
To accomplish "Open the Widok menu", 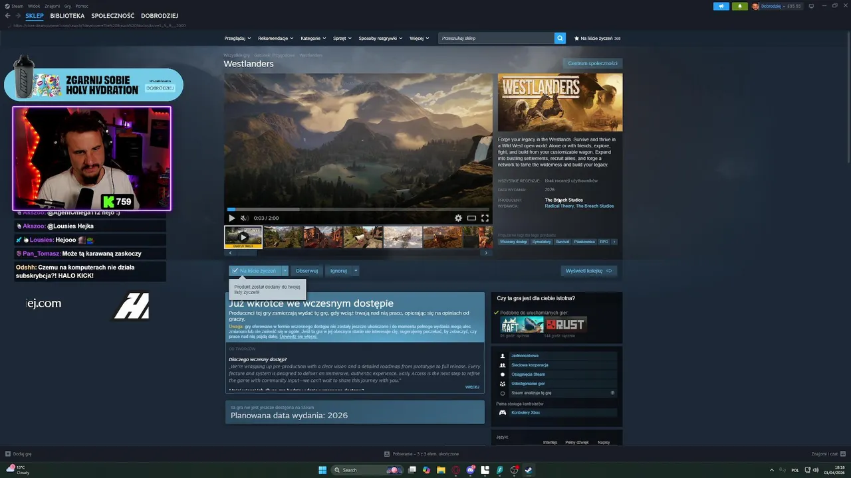I will click(x=34, y=6).
